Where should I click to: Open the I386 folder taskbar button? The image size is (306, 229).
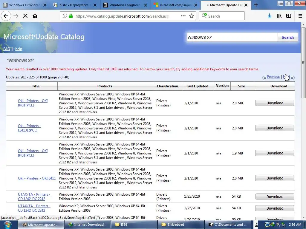(134, 225)
